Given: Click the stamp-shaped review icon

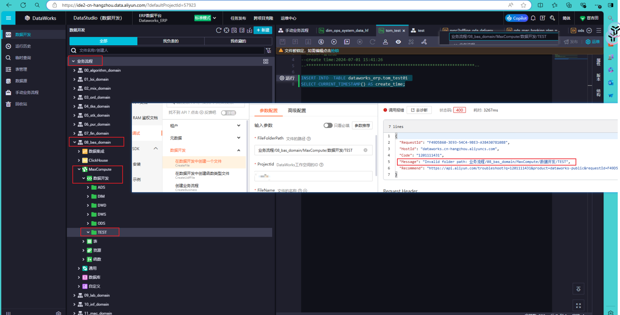Looking at the screenshot, I should pyautogui.click(x=385, y=42).
